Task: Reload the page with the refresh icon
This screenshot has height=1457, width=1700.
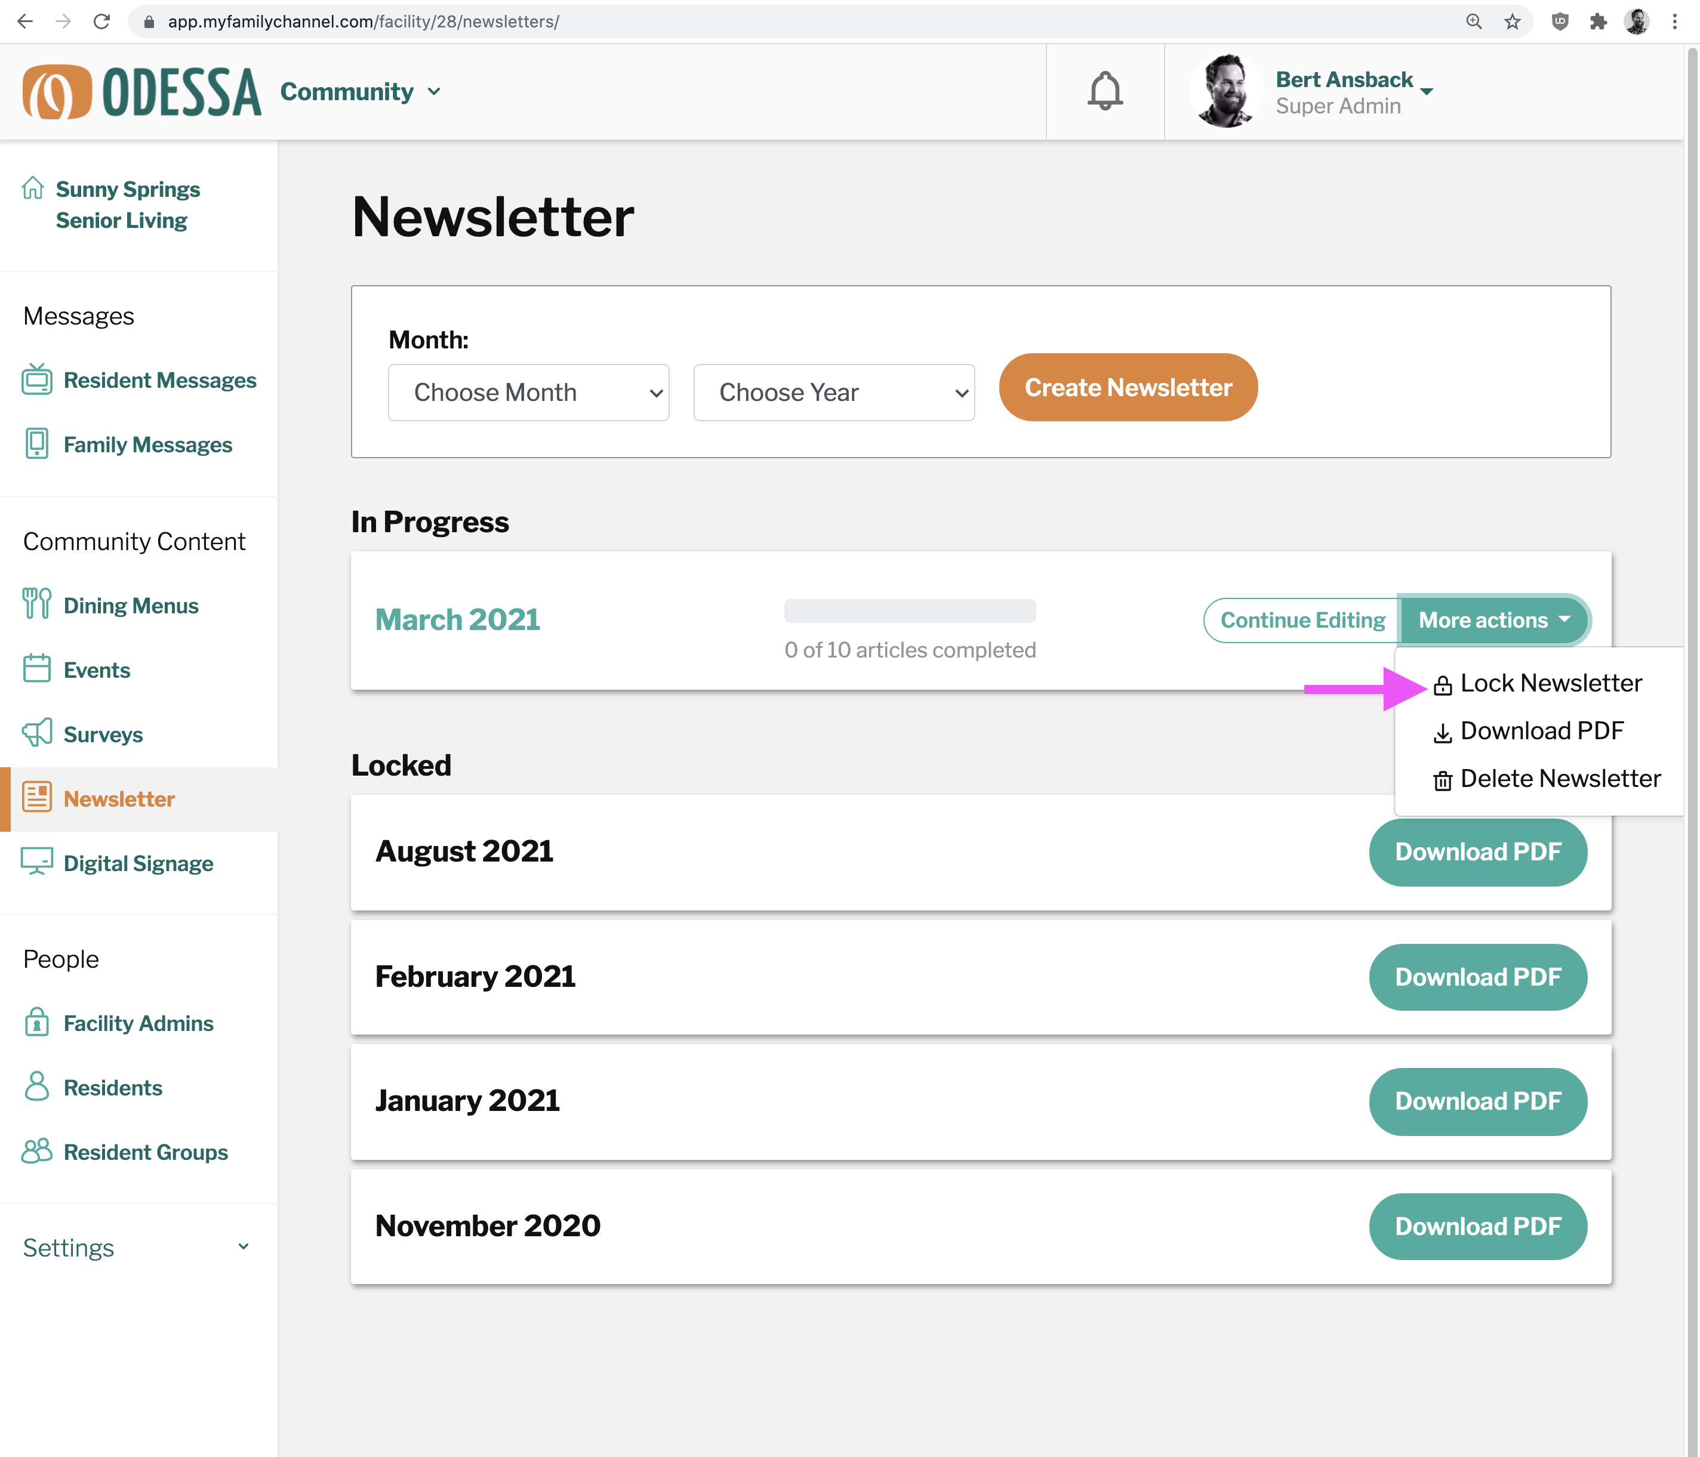Action: (101, 21)
